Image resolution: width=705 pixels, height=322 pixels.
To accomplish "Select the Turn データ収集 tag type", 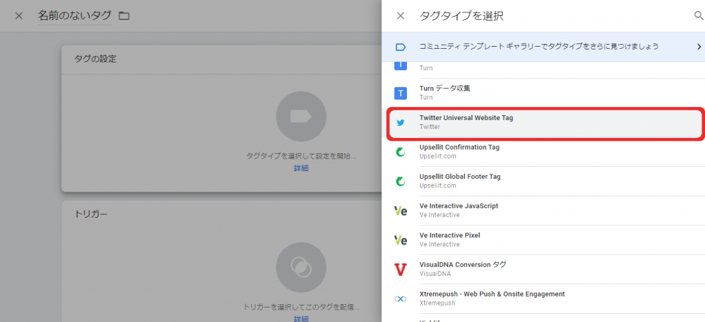I will click(543, 93).
